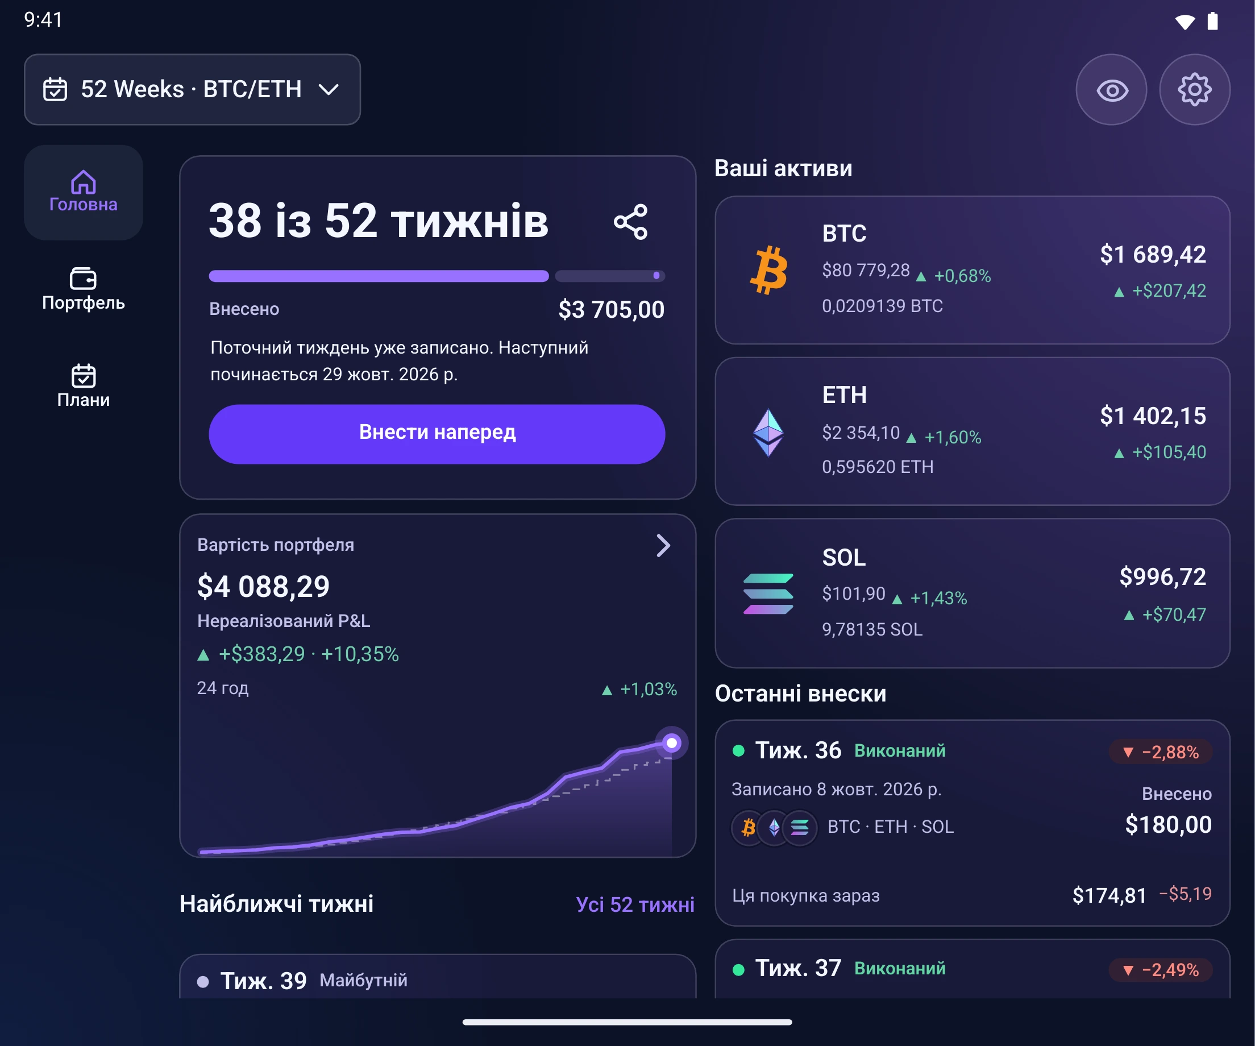Click the SOL holding 9,78135 SOL

(x=872, y=629)
